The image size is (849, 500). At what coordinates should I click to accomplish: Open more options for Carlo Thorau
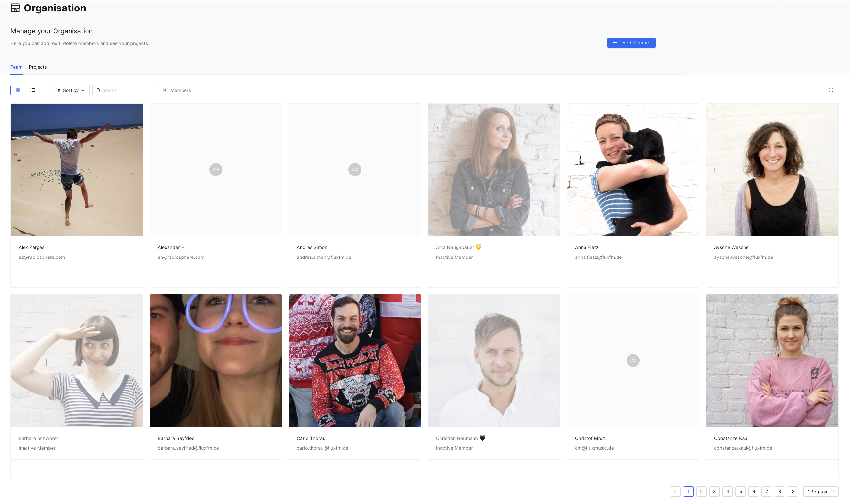pyautogui.click(x=355, y=469)
